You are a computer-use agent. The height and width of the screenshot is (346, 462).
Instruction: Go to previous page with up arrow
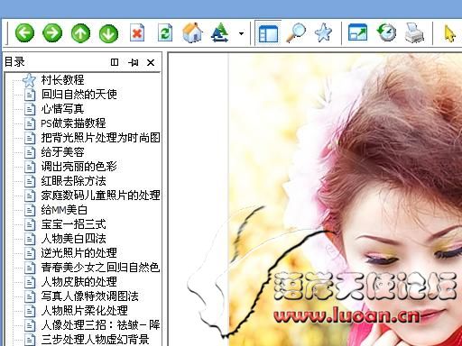[x=80, y=32]
